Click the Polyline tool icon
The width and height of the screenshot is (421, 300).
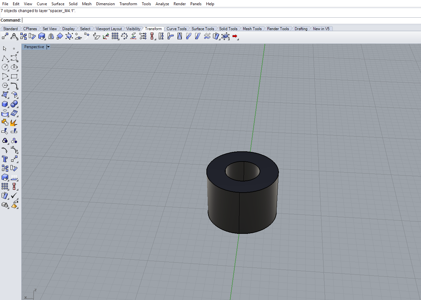(x=5, y=58)
